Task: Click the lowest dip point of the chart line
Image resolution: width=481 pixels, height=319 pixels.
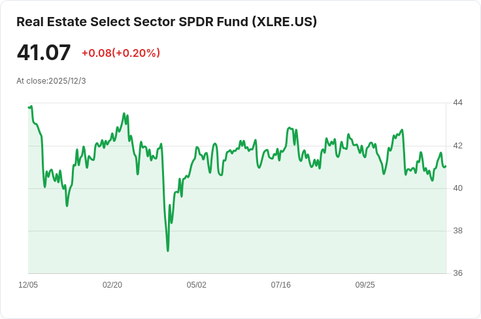Action: [x=168, y=251]
